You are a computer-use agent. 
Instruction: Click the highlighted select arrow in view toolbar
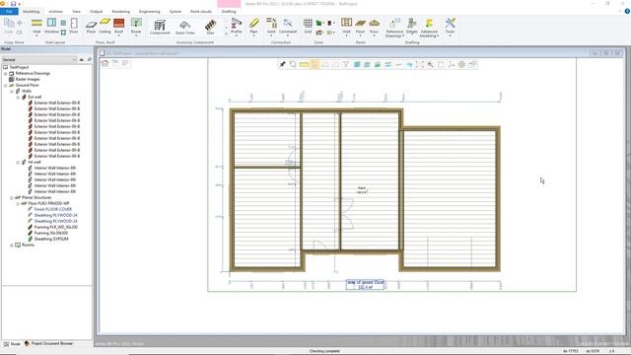(x=315, y=64)
